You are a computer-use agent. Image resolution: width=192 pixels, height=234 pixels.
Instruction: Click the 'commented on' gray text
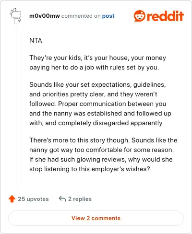click(81, 16)
